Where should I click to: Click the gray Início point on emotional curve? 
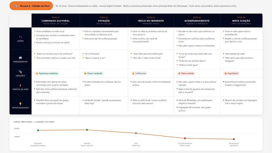(136, 133)
